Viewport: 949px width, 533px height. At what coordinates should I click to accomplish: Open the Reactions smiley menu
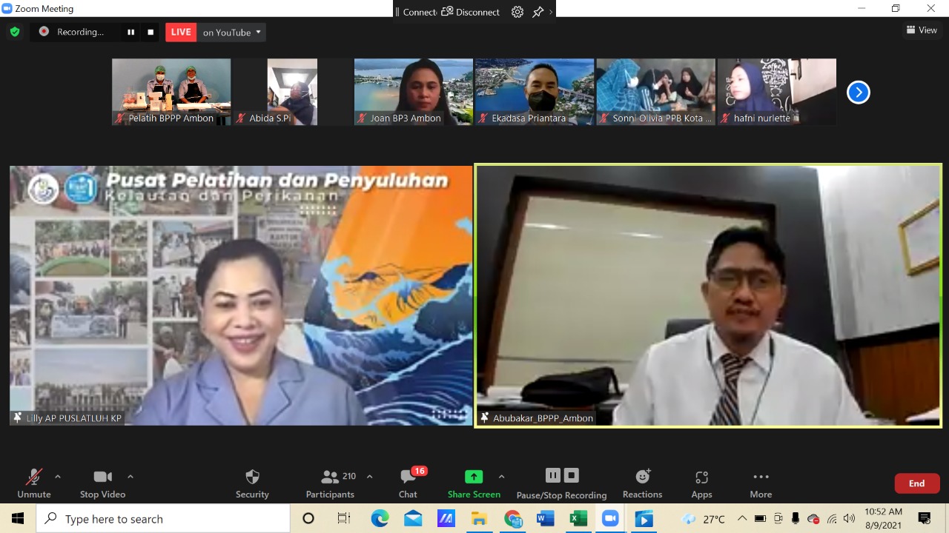tap(642, 483)
